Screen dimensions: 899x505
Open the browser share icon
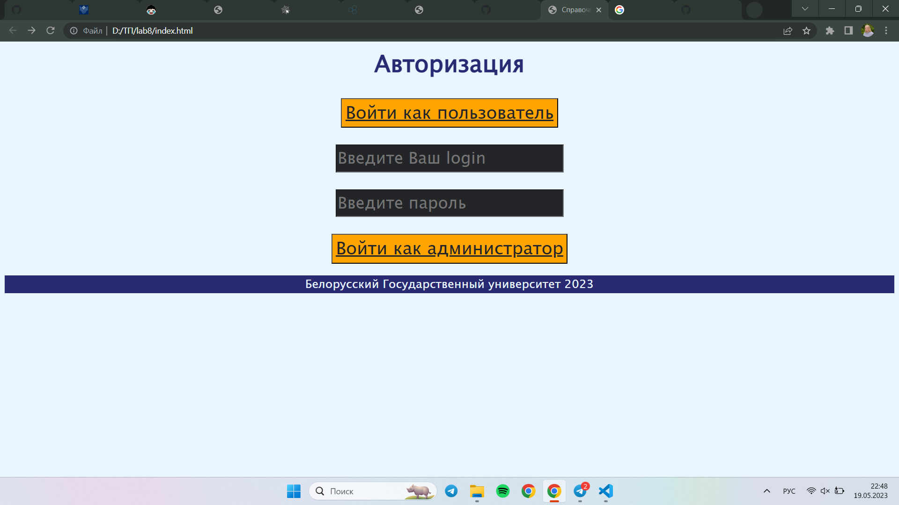pyautogui.click(x=788, y=31)
